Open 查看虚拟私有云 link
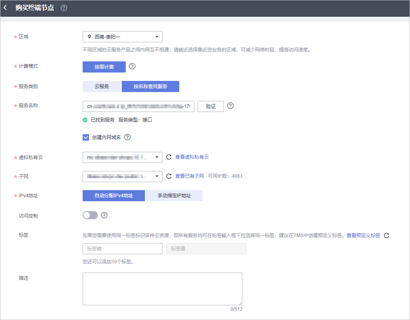This screenshot has height=320, width=410. click(x=192, y=157)
